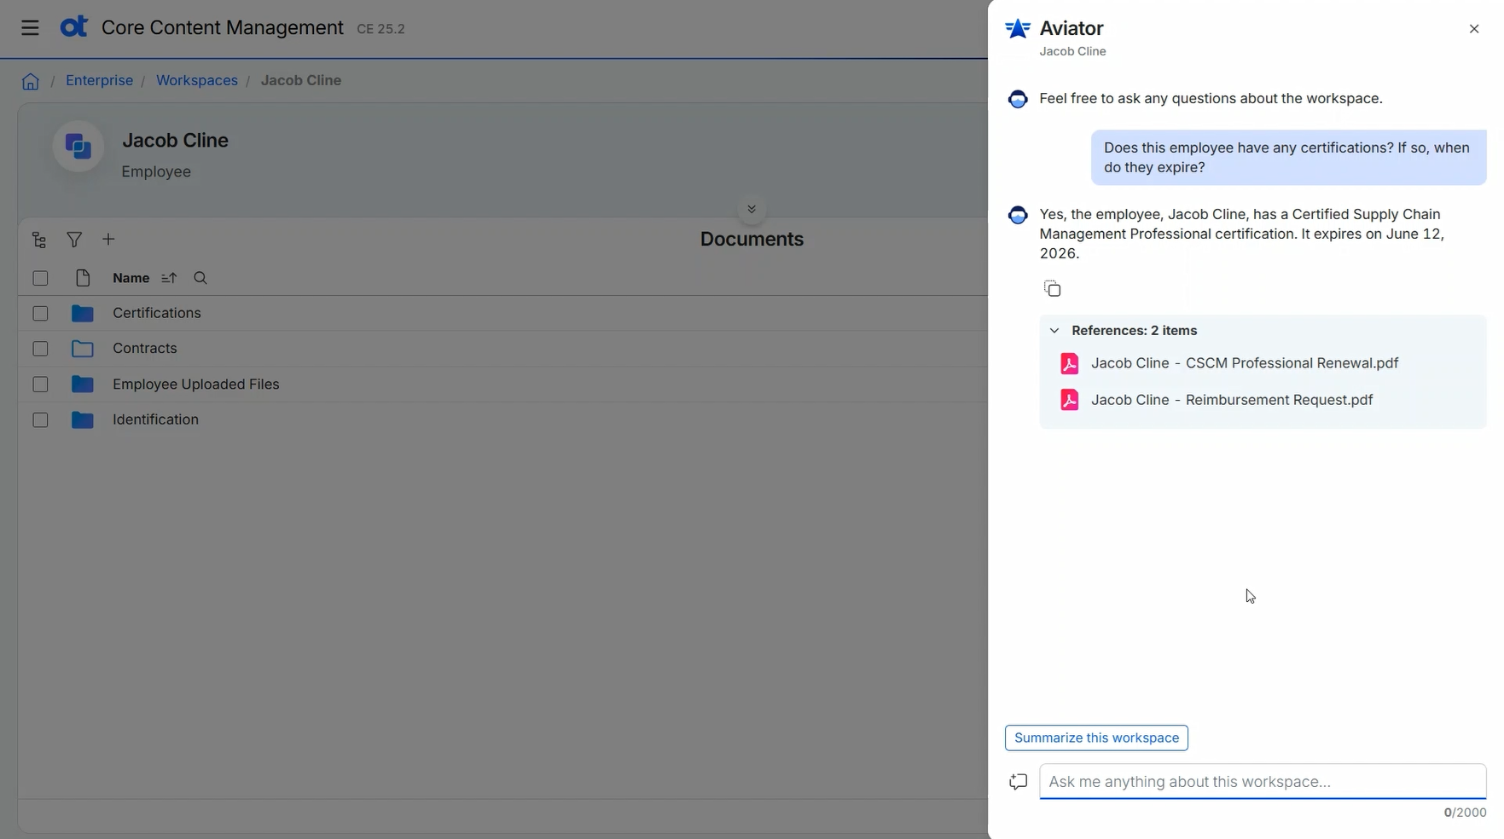Screen dimensions: 1504x839
Task: Click the filter funnel icon
Action: pyautogui.click(x=74, y=240)
